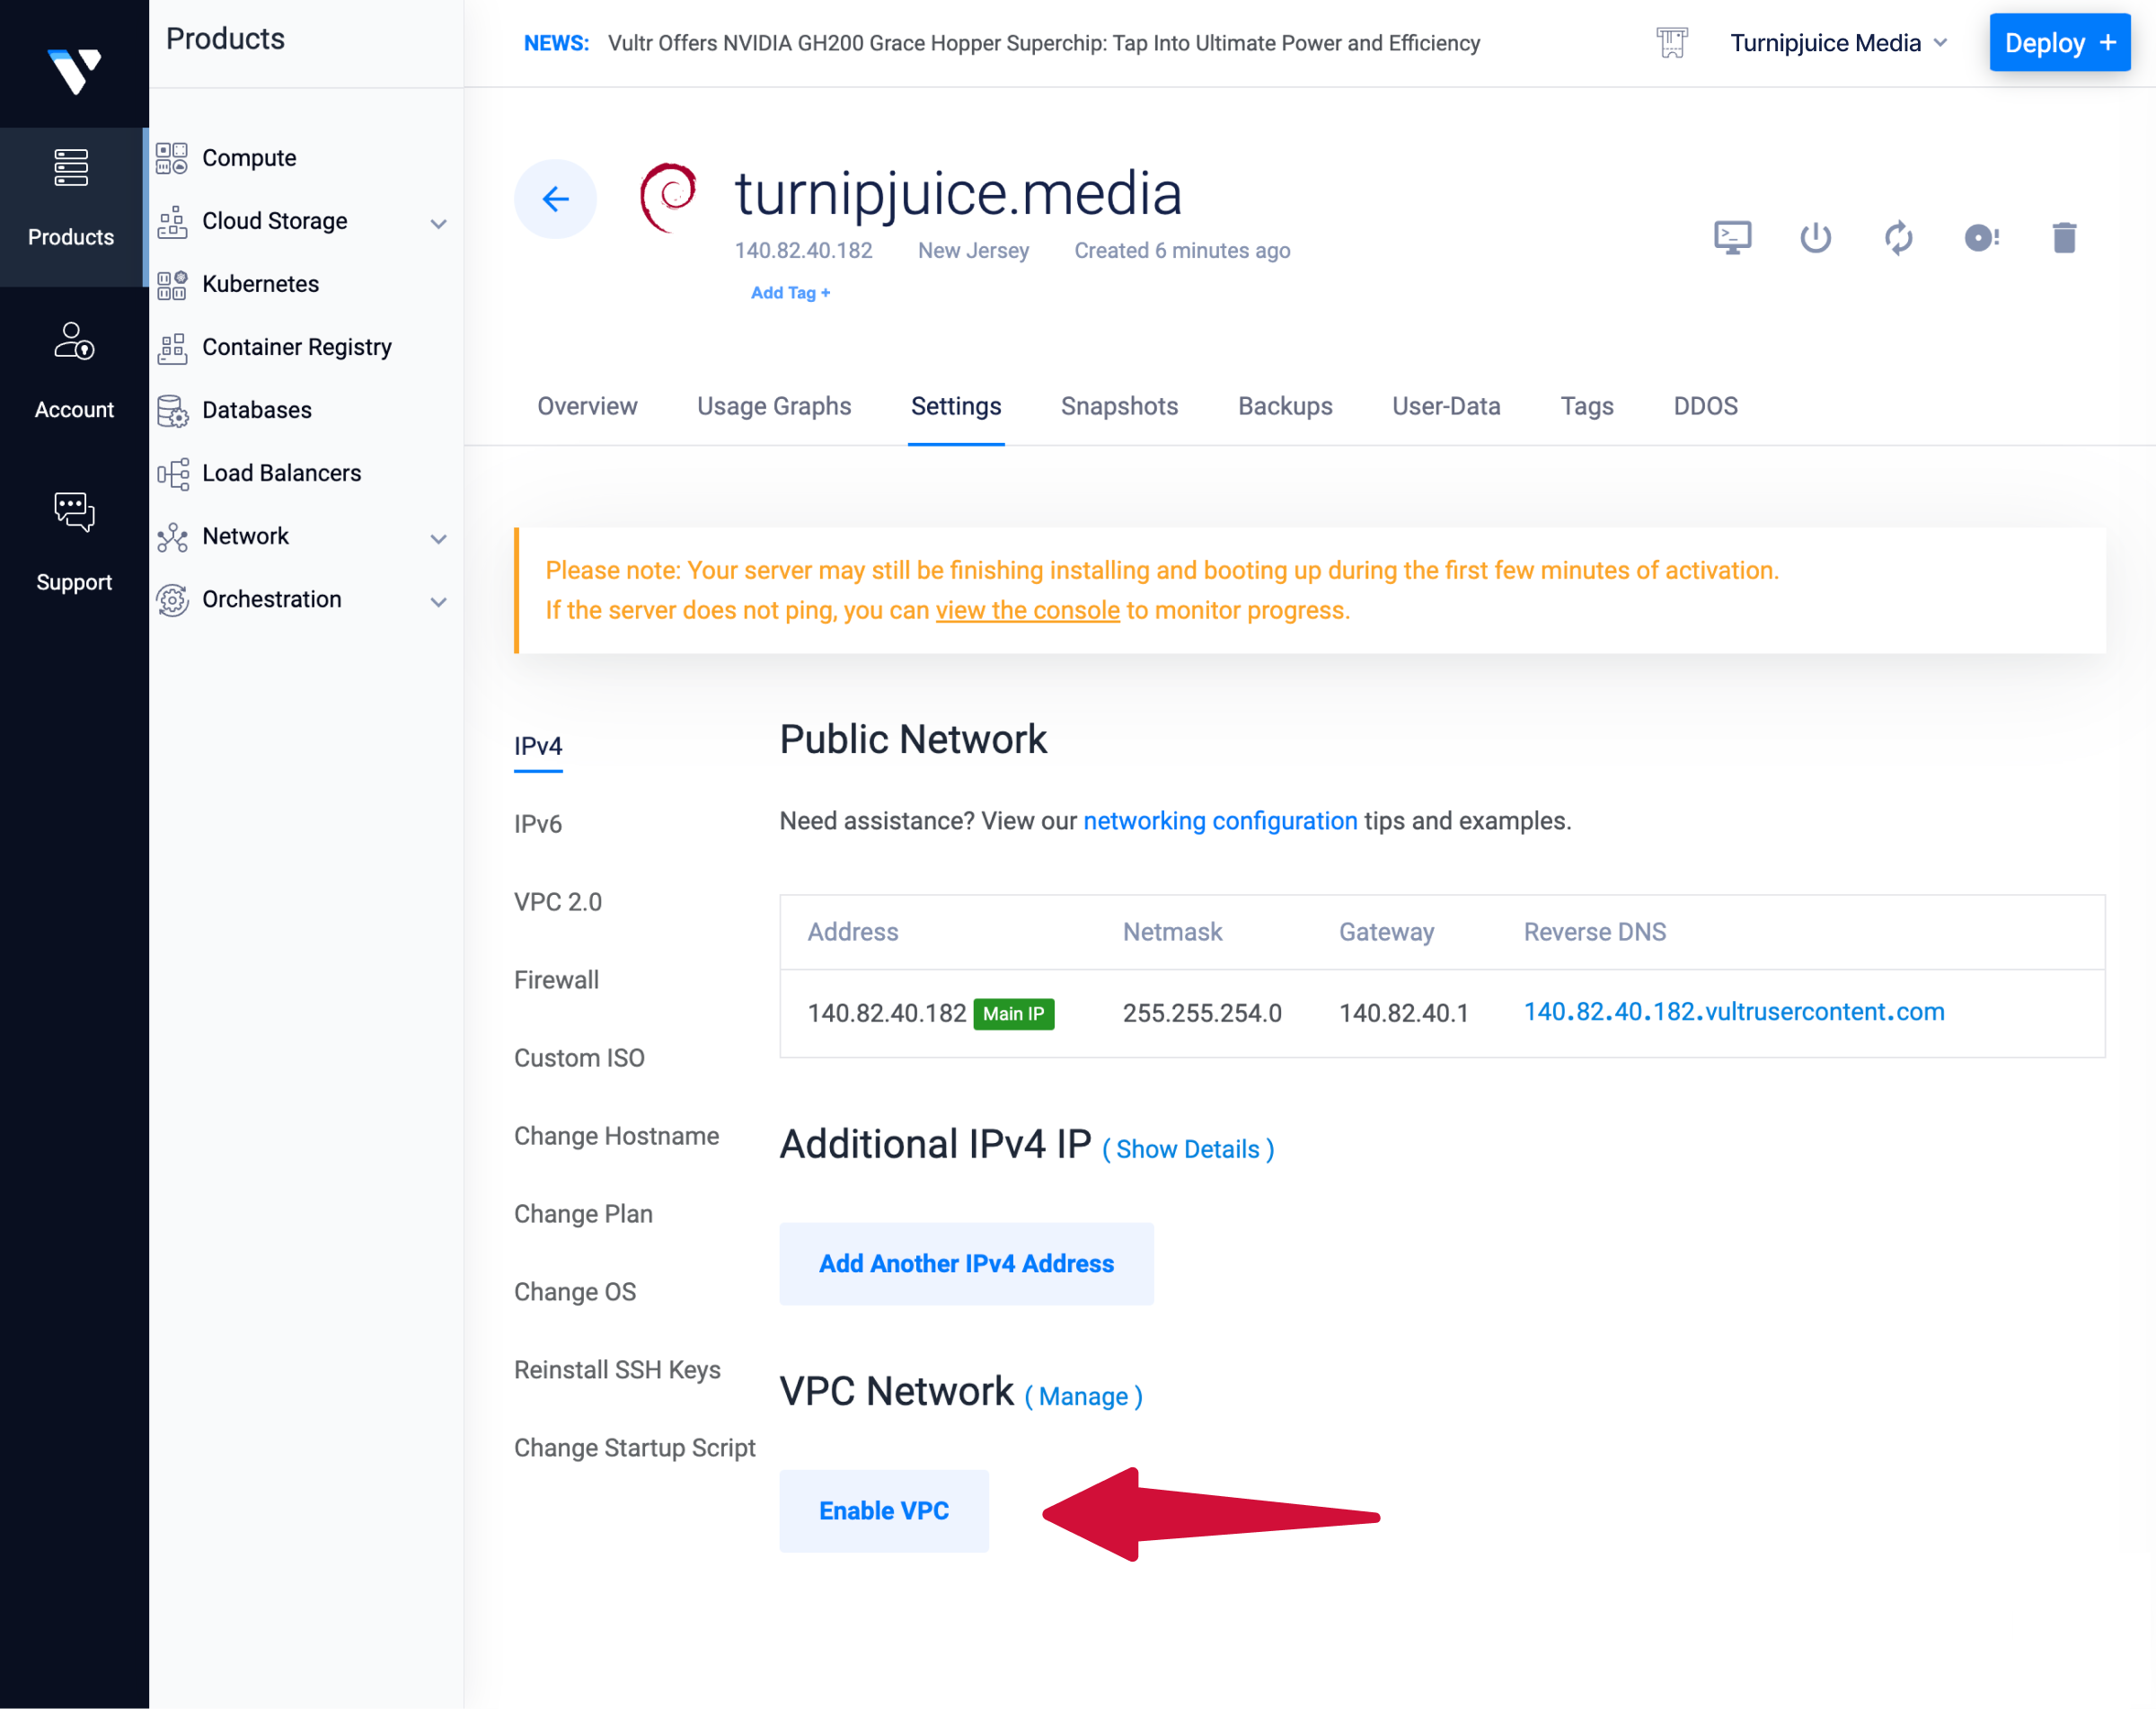Click the Add Tag + link

[790, 293]
